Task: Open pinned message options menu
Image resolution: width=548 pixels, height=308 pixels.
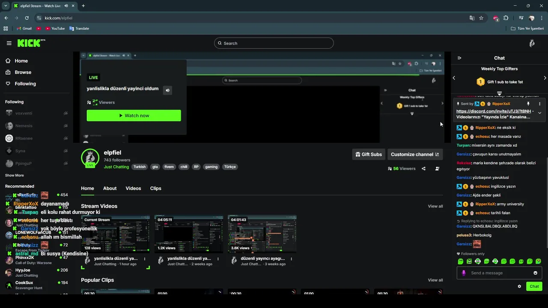Action: pos(539,104)
